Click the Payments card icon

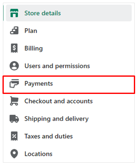click(x=14, y=84)
